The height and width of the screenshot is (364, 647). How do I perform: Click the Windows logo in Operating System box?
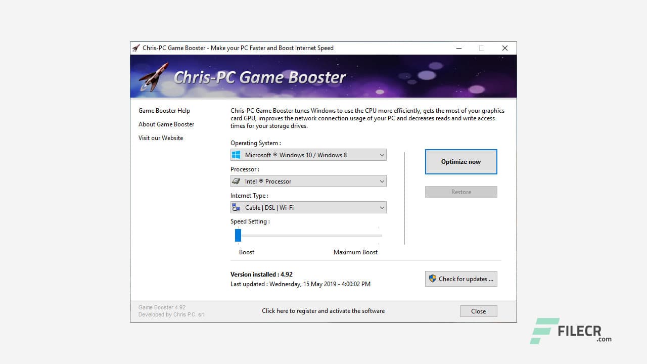[x=236, y=155]
